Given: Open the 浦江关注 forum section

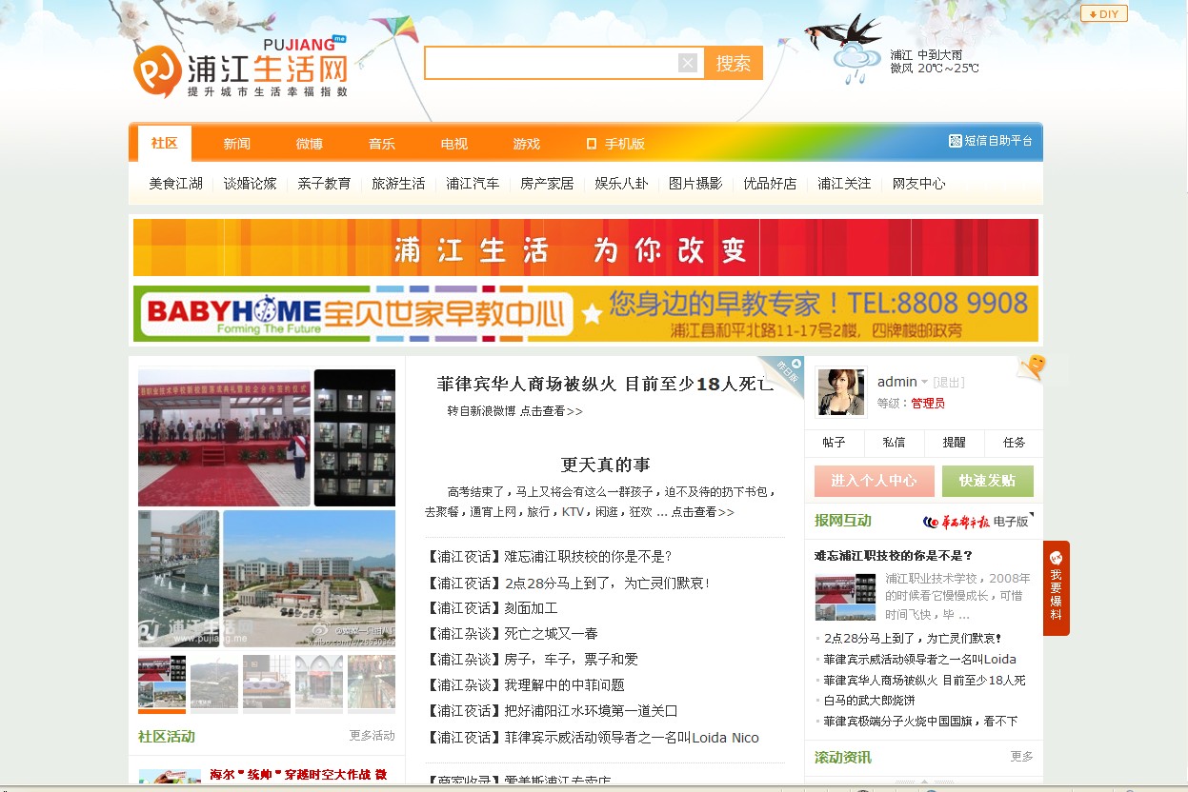Looking at the screenshot, I should (x=844, y=184).
